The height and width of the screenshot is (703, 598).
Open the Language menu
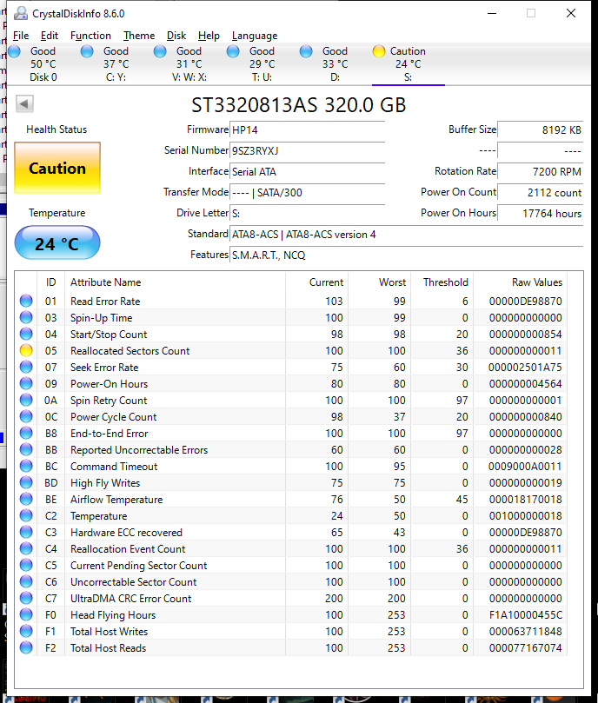click(255, 36)
